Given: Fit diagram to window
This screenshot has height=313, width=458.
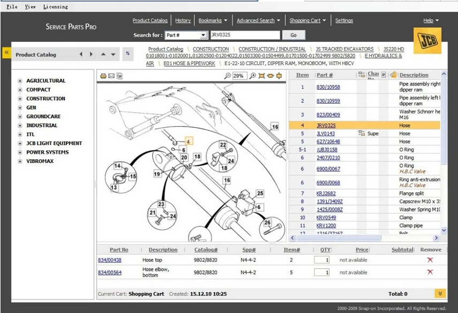Looking at the screenshot, I should click(x=262, y=76).
